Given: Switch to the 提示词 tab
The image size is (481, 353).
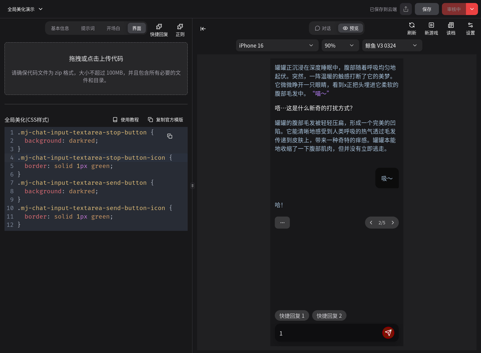Looking at the screenshot, I should pyautogui.click(x=88, y=28).
